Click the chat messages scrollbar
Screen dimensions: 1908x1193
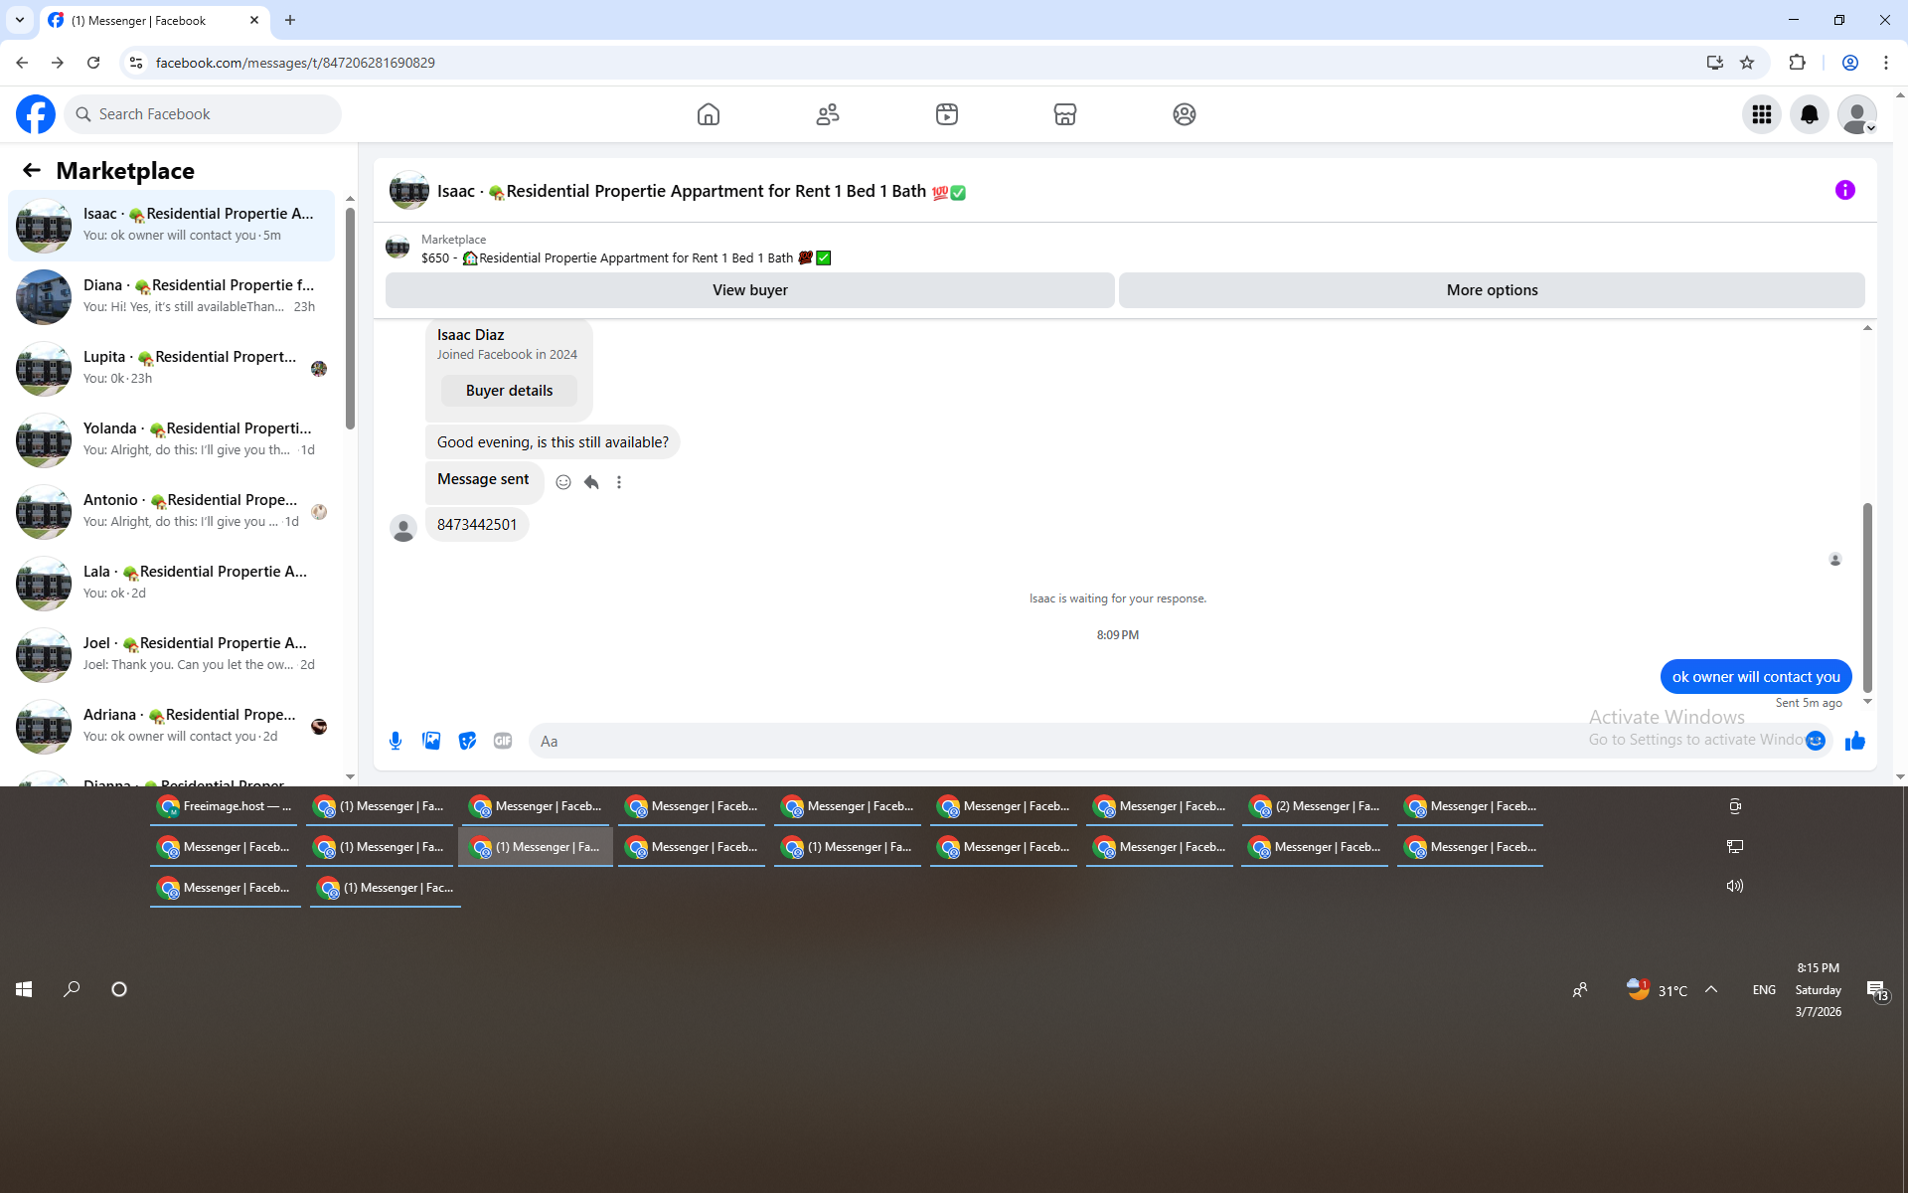pos(1867,597)
